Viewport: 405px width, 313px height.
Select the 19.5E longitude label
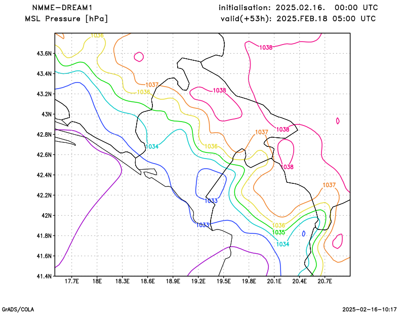(223, 281)
